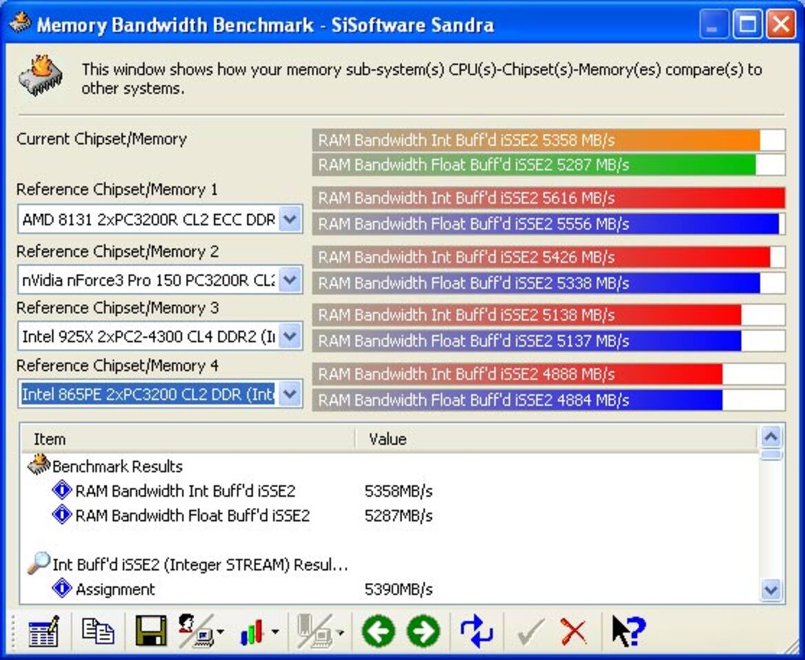Click the red Int 5138 MB/s reference bar
The height and width of the screenshot is (660, 805).
point(549,315)
